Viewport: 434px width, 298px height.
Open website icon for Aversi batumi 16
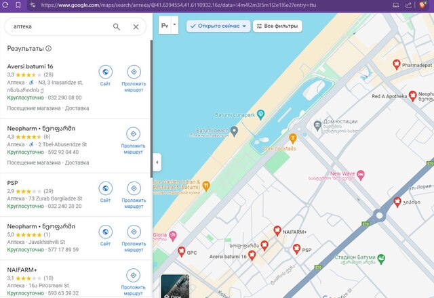tap(106, 72)
